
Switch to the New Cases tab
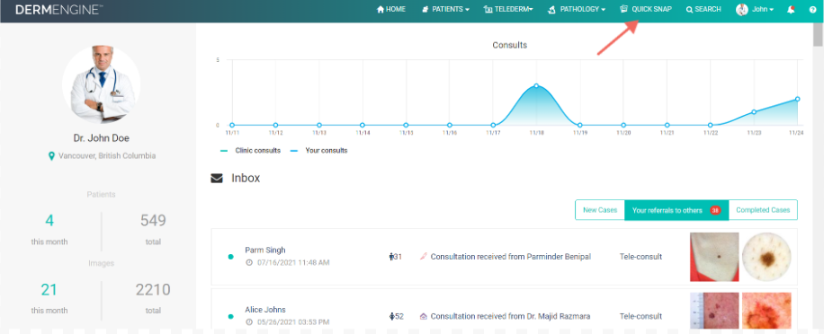[600, 210]
